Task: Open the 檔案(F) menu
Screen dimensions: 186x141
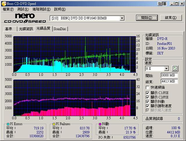Action: [8, 9]
